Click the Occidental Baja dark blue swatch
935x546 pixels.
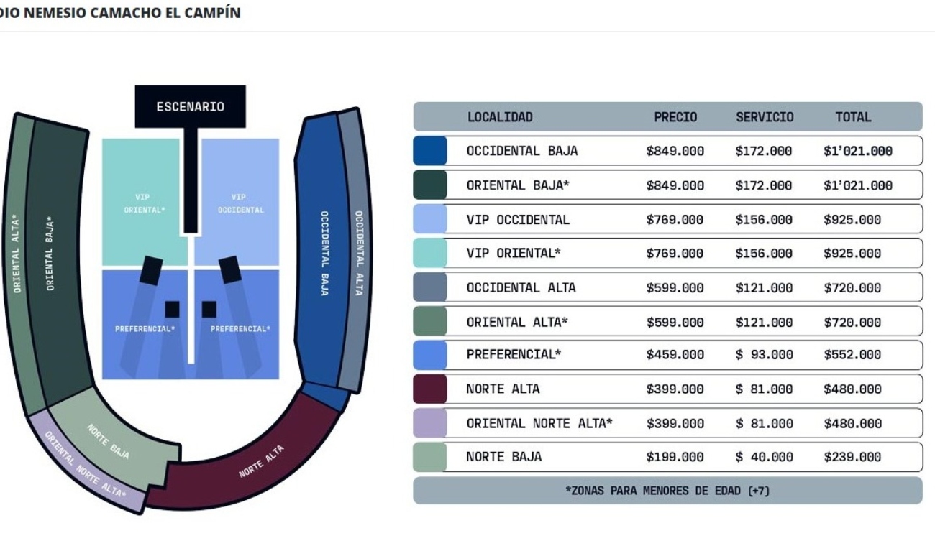[x=430, y=151]
